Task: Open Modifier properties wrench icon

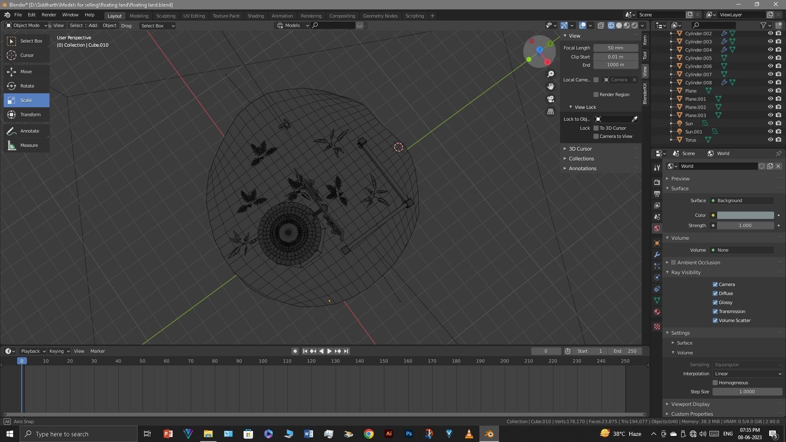Action: tap(657, 255)
